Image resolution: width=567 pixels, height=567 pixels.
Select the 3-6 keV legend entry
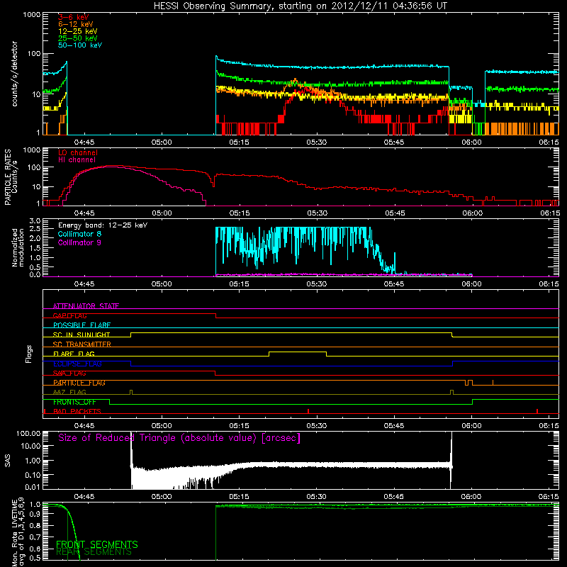pos(73,17)
